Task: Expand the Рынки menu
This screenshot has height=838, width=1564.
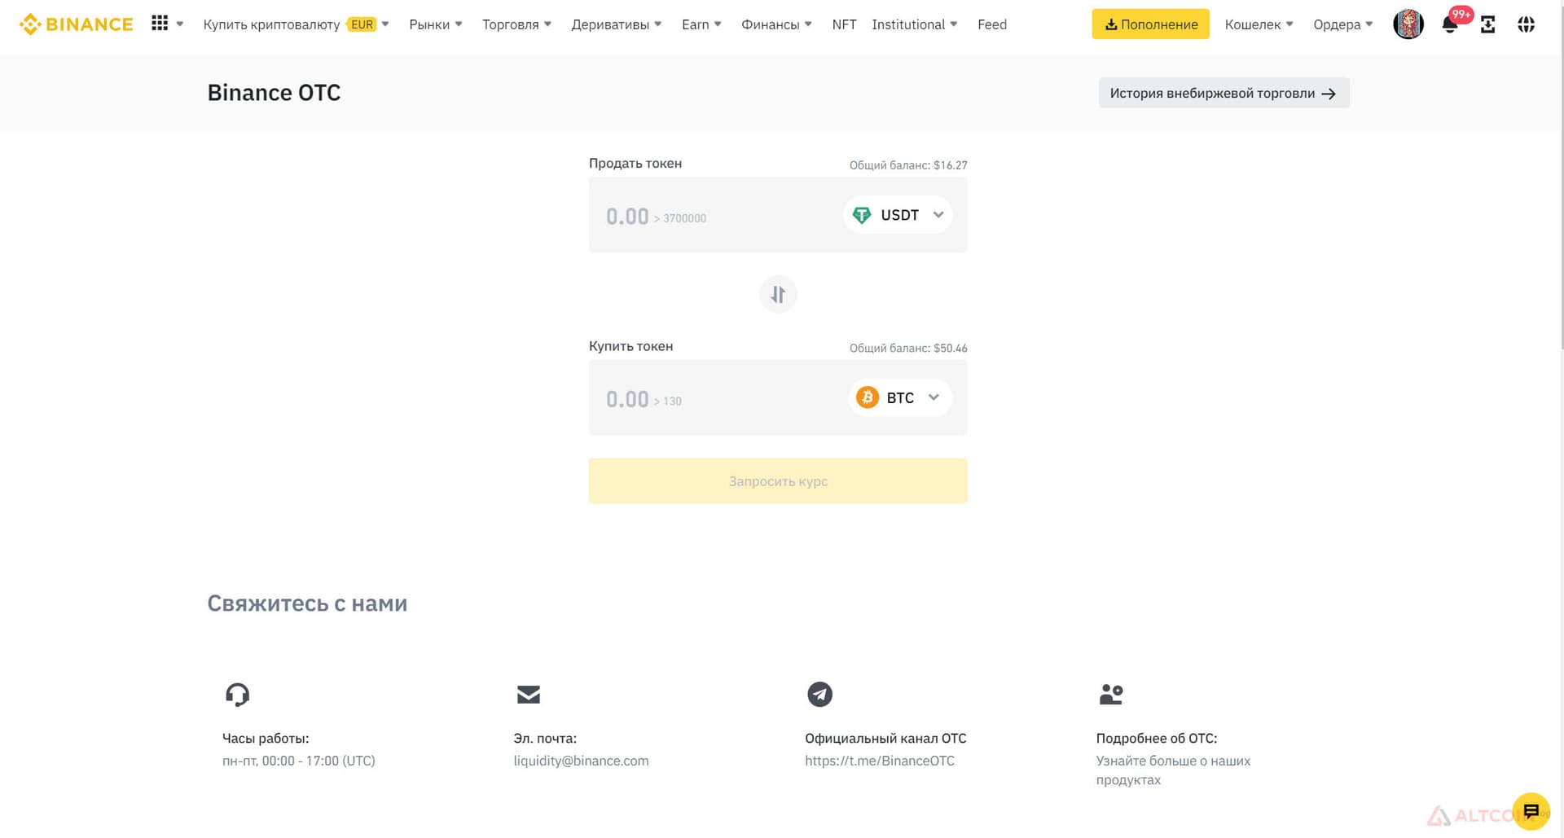Action: 436,24
